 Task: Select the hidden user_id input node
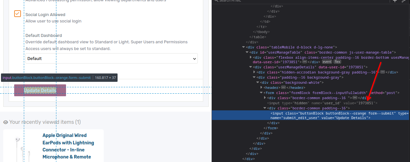point(322,103)
